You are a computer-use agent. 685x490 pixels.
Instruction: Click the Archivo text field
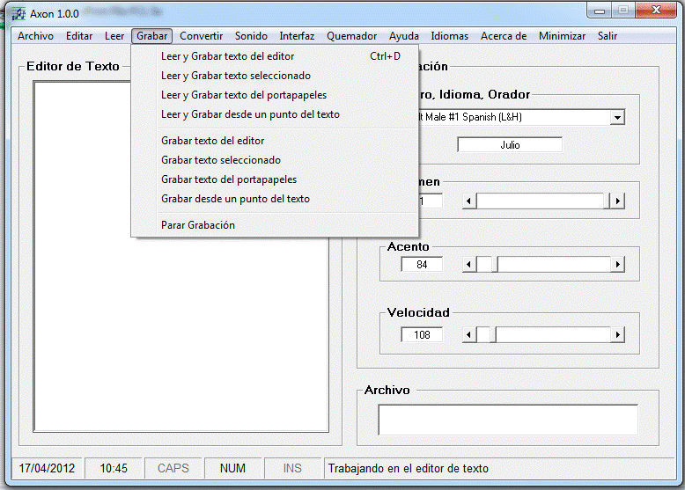507,420
